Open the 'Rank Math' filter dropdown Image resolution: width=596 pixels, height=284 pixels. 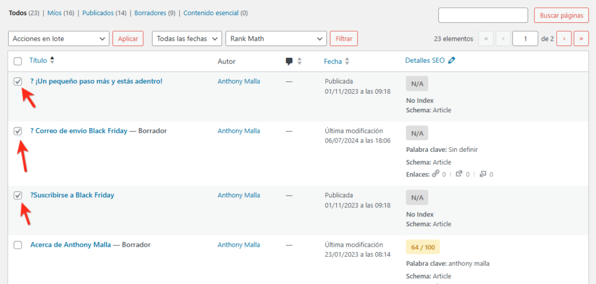[x=276, y=39]
